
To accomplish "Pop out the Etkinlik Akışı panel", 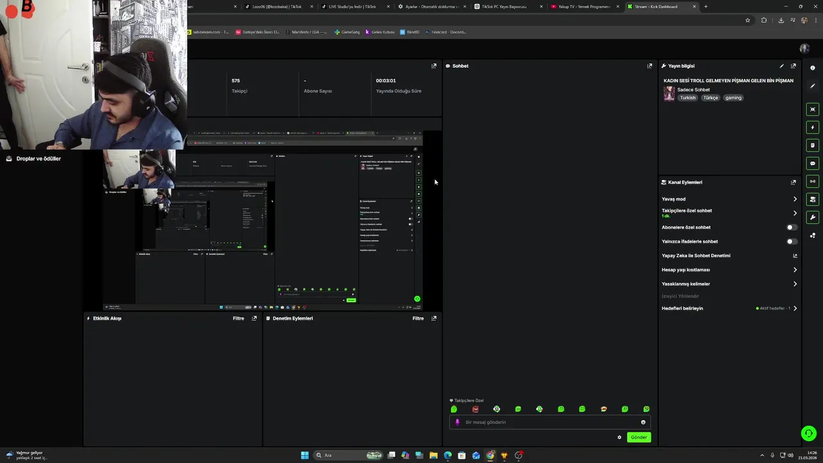I will point(255,318).
